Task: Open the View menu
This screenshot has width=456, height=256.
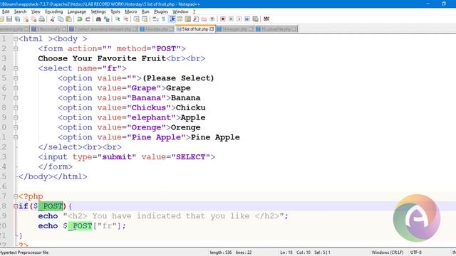Action: 36,11
